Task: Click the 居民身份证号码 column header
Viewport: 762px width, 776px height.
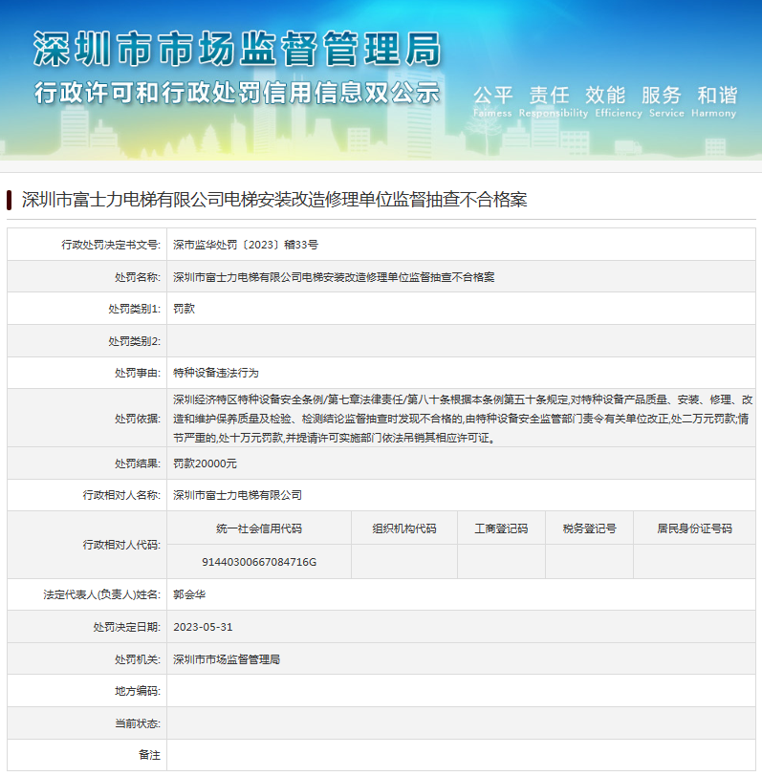Action: tap(694, 528)
